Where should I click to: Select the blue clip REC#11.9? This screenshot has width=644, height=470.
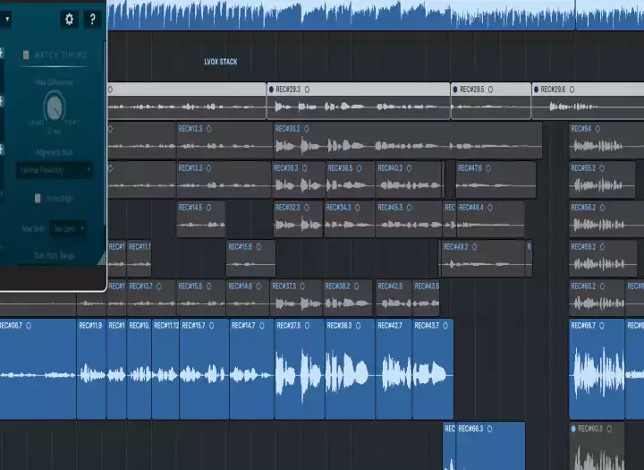point(91,369)
